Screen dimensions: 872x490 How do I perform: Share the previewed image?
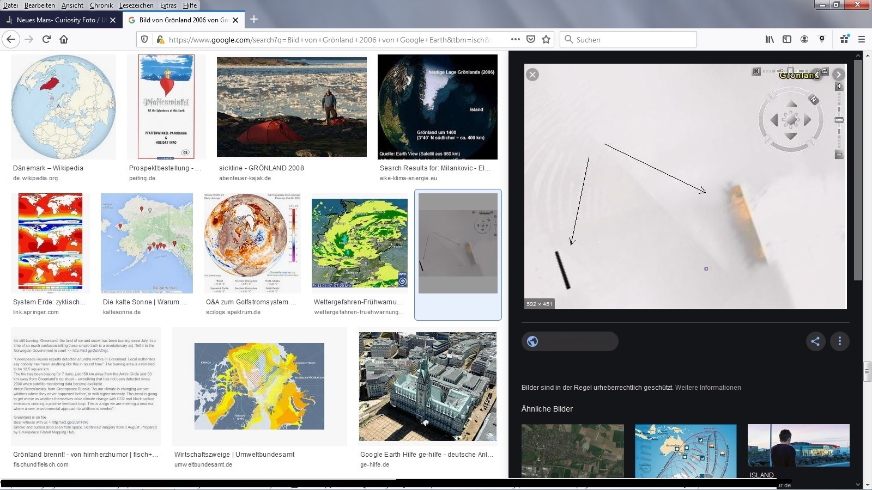(815, 341)
